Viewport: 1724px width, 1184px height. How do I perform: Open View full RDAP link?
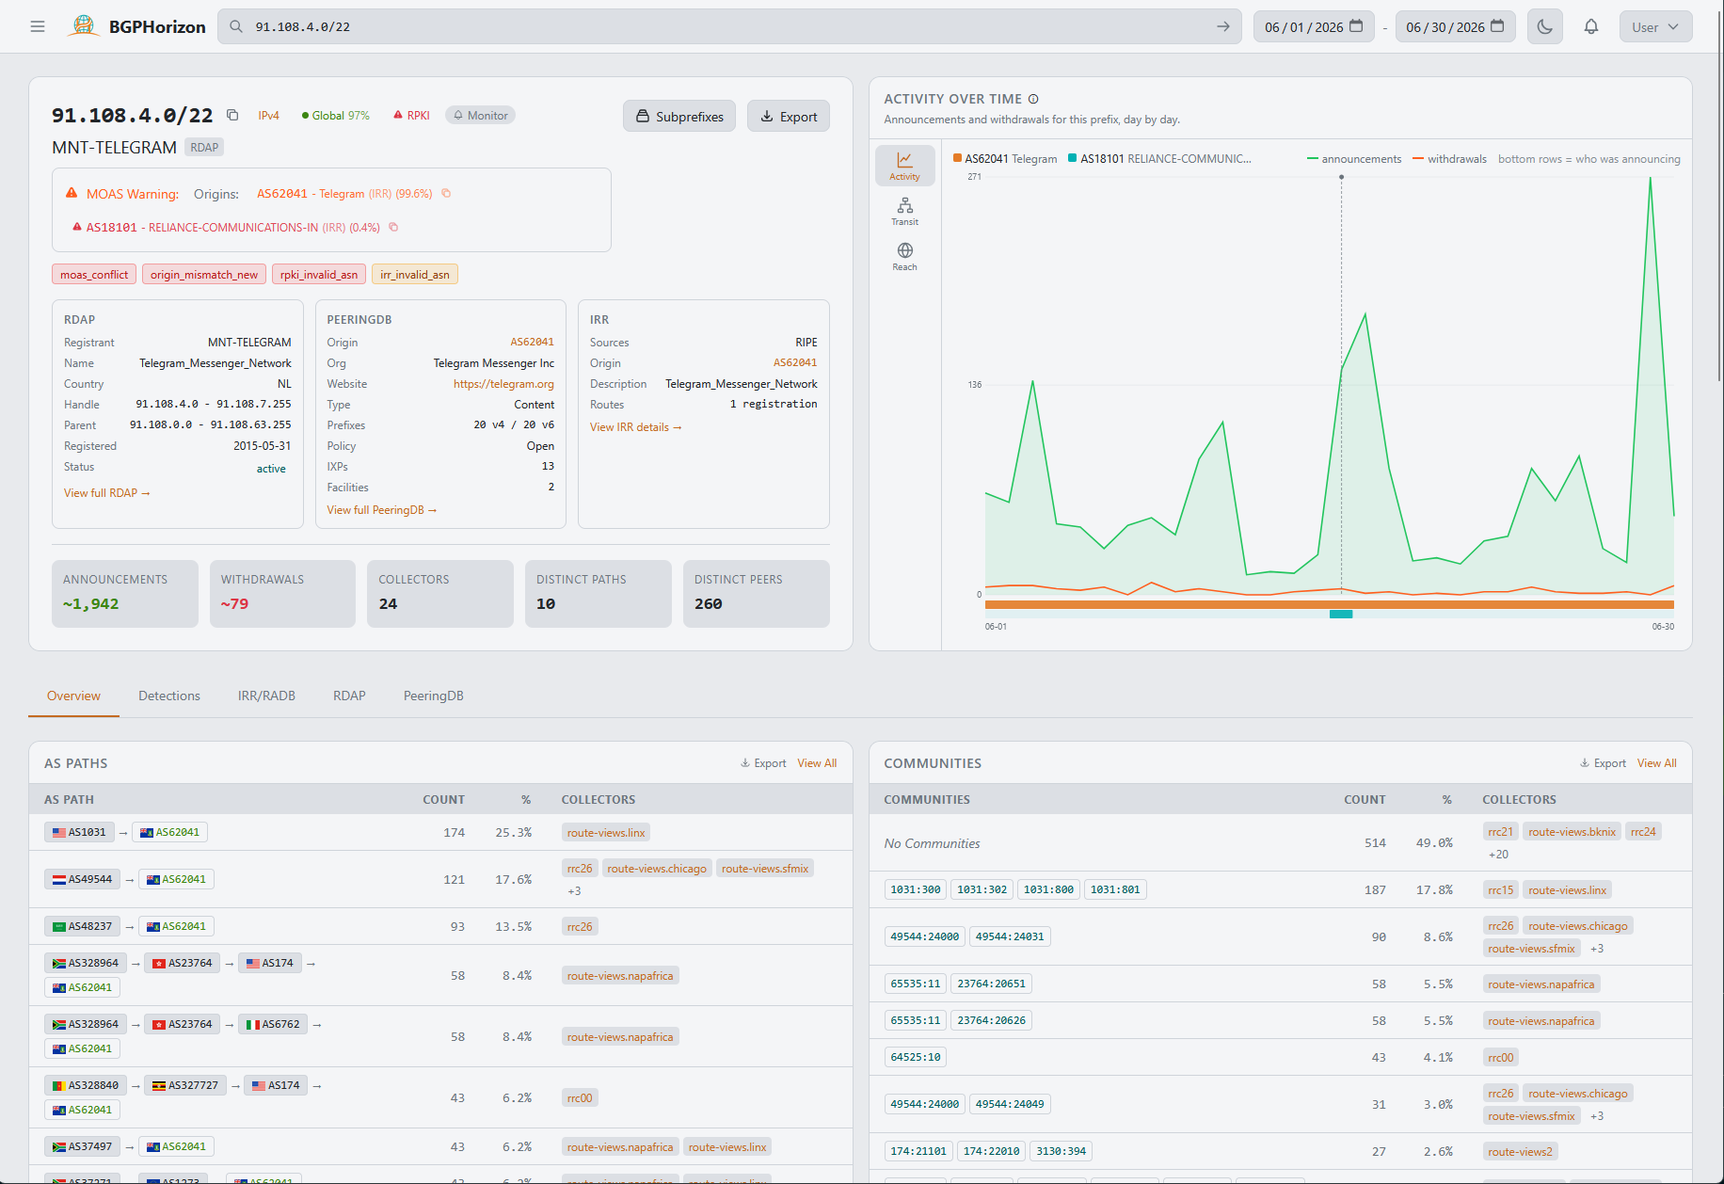(106, 493)
